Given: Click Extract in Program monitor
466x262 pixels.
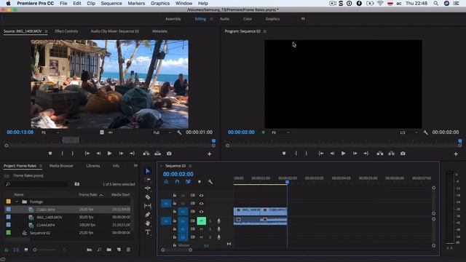Looking at the screenshot, I should click(392, 154).
